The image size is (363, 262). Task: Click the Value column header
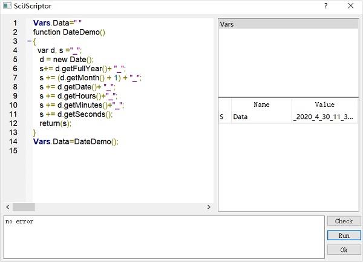click(x=324, y=104)
